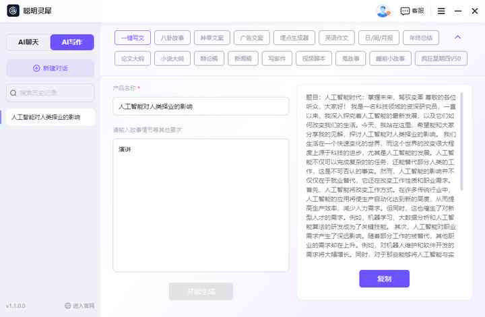Select the 写邮件 template
The image size is (485, 317).
(x=277, y=59)
